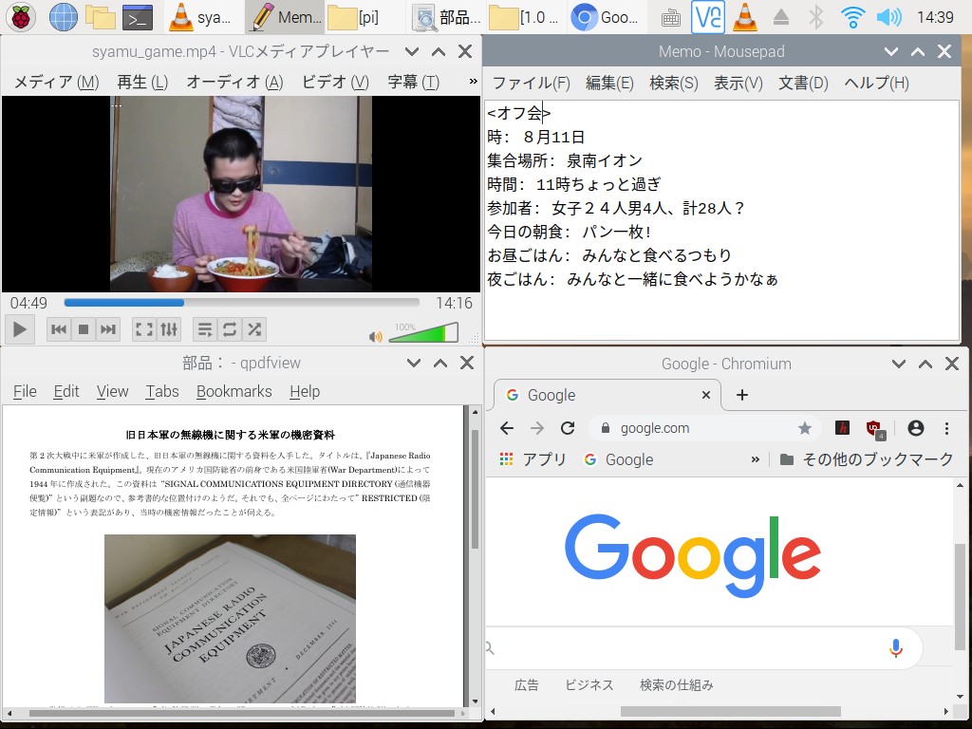Screen dimensions: 972x729
Task: Open the Bluetooth tray icon
Action: [815, 17]
